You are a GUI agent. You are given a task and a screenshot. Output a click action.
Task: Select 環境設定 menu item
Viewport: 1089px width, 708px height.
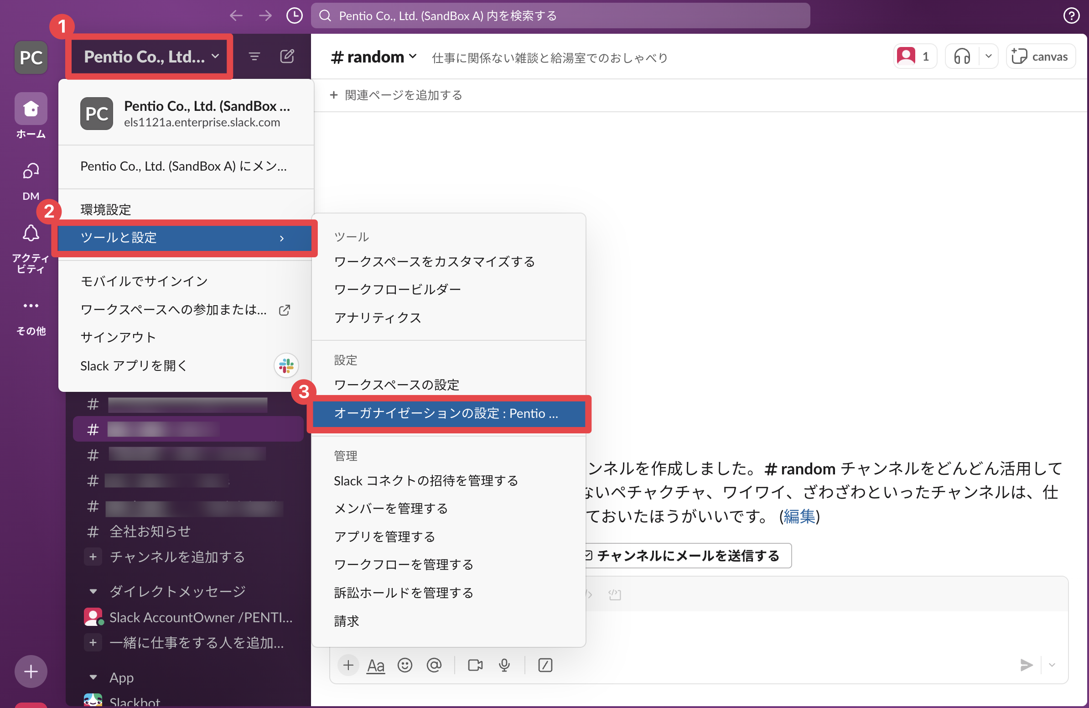click(185, 209)
